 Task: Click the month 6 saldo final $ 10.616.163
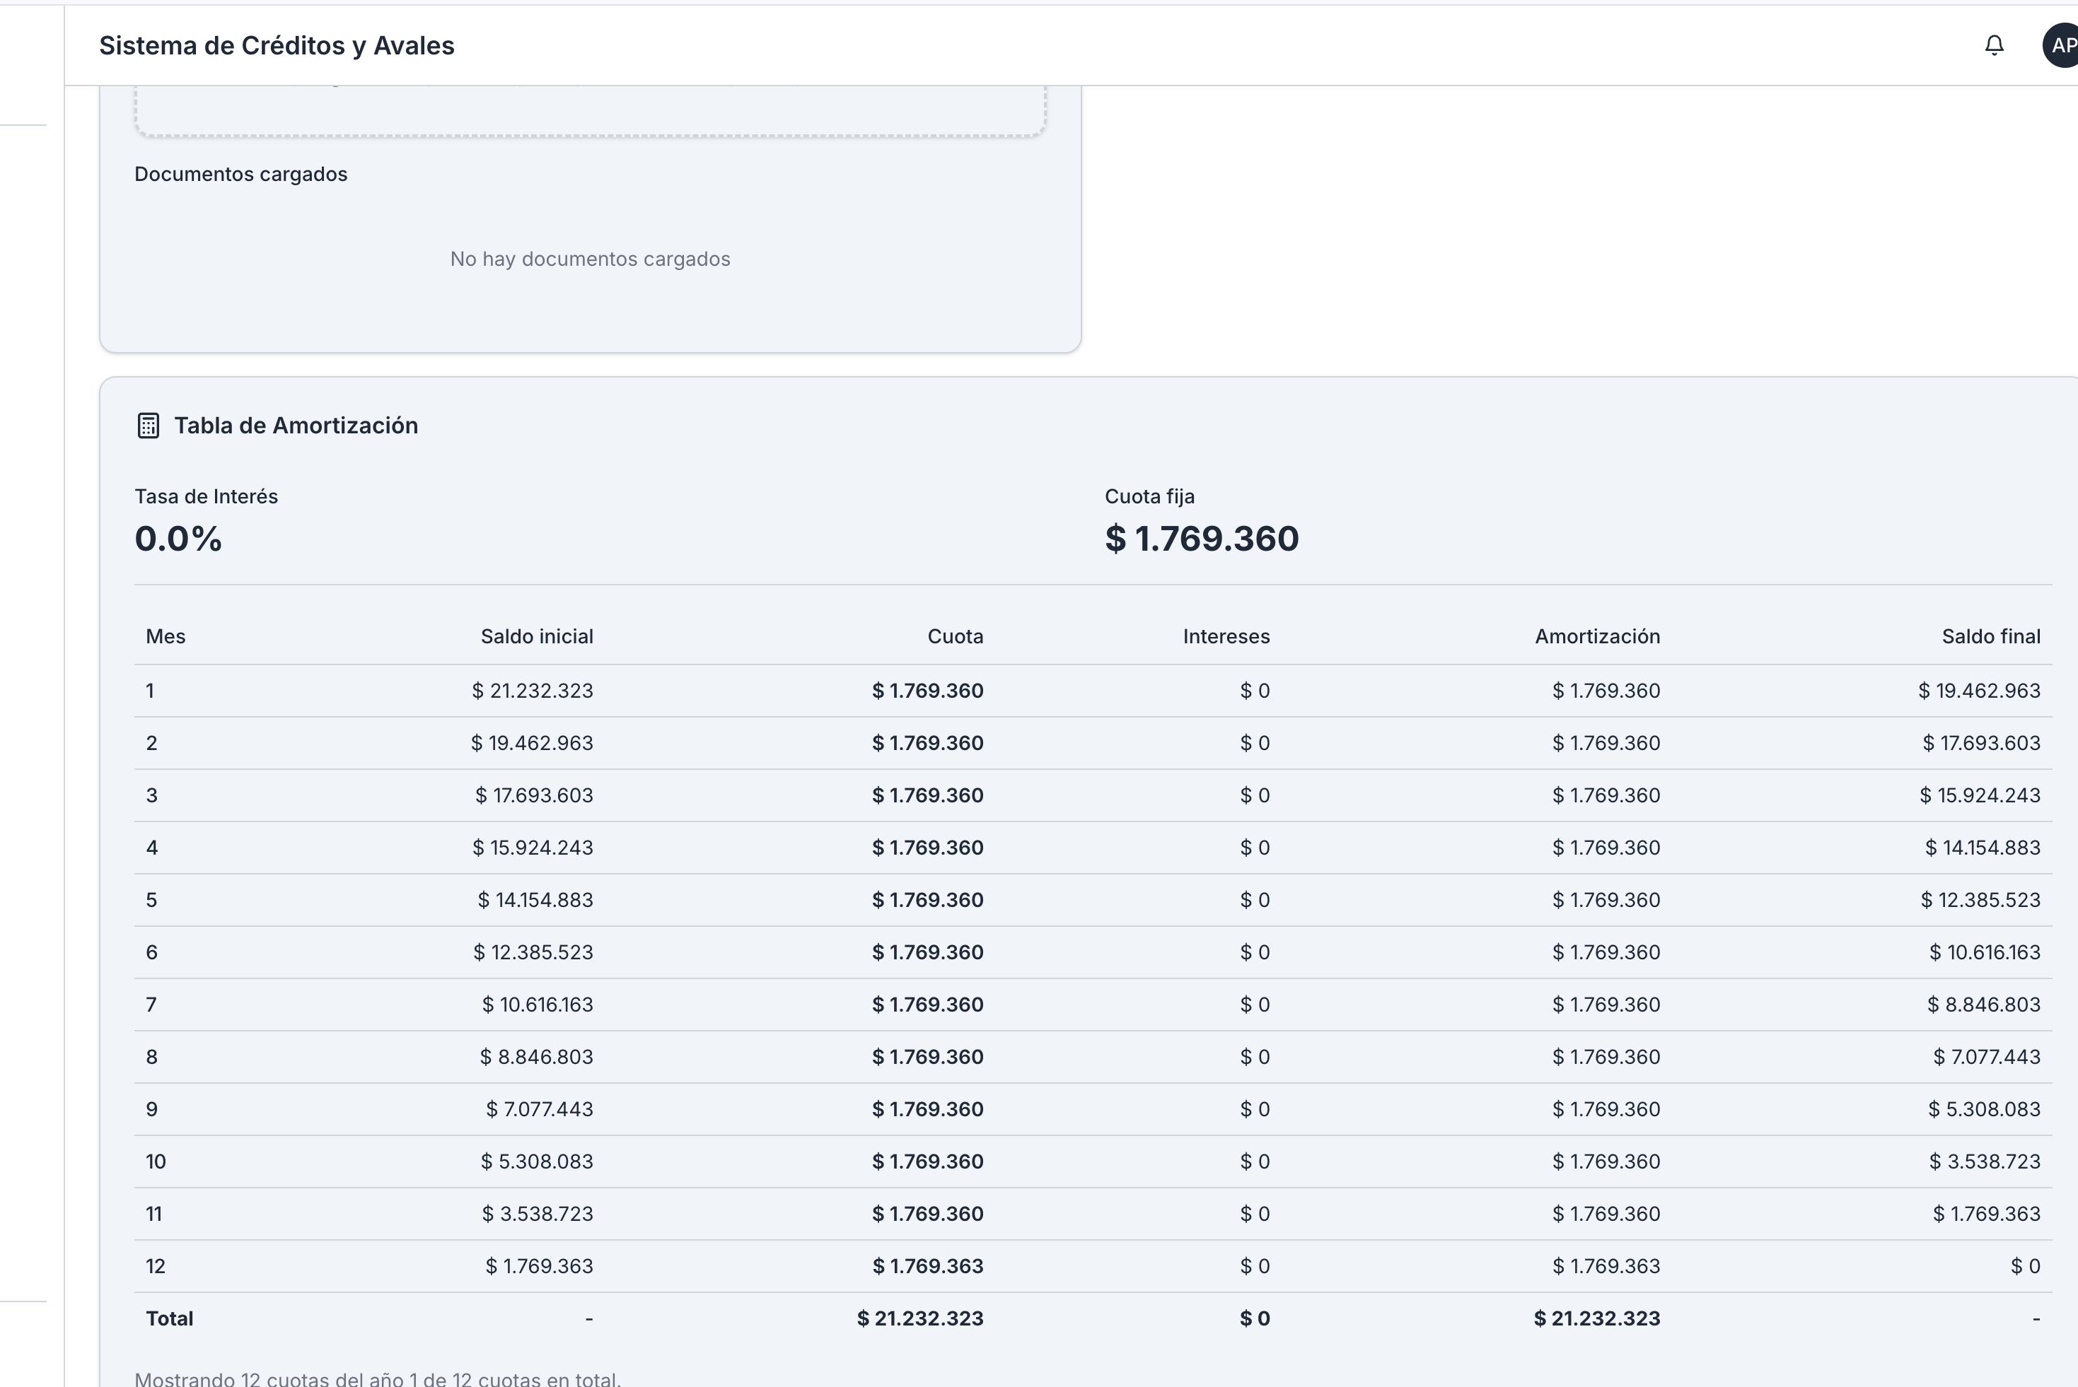point(1984,952)
